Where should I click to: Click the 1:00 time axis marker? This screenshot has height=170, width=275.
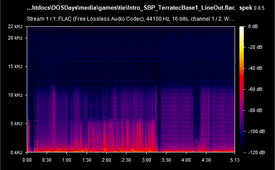click(x=67, y=160)
